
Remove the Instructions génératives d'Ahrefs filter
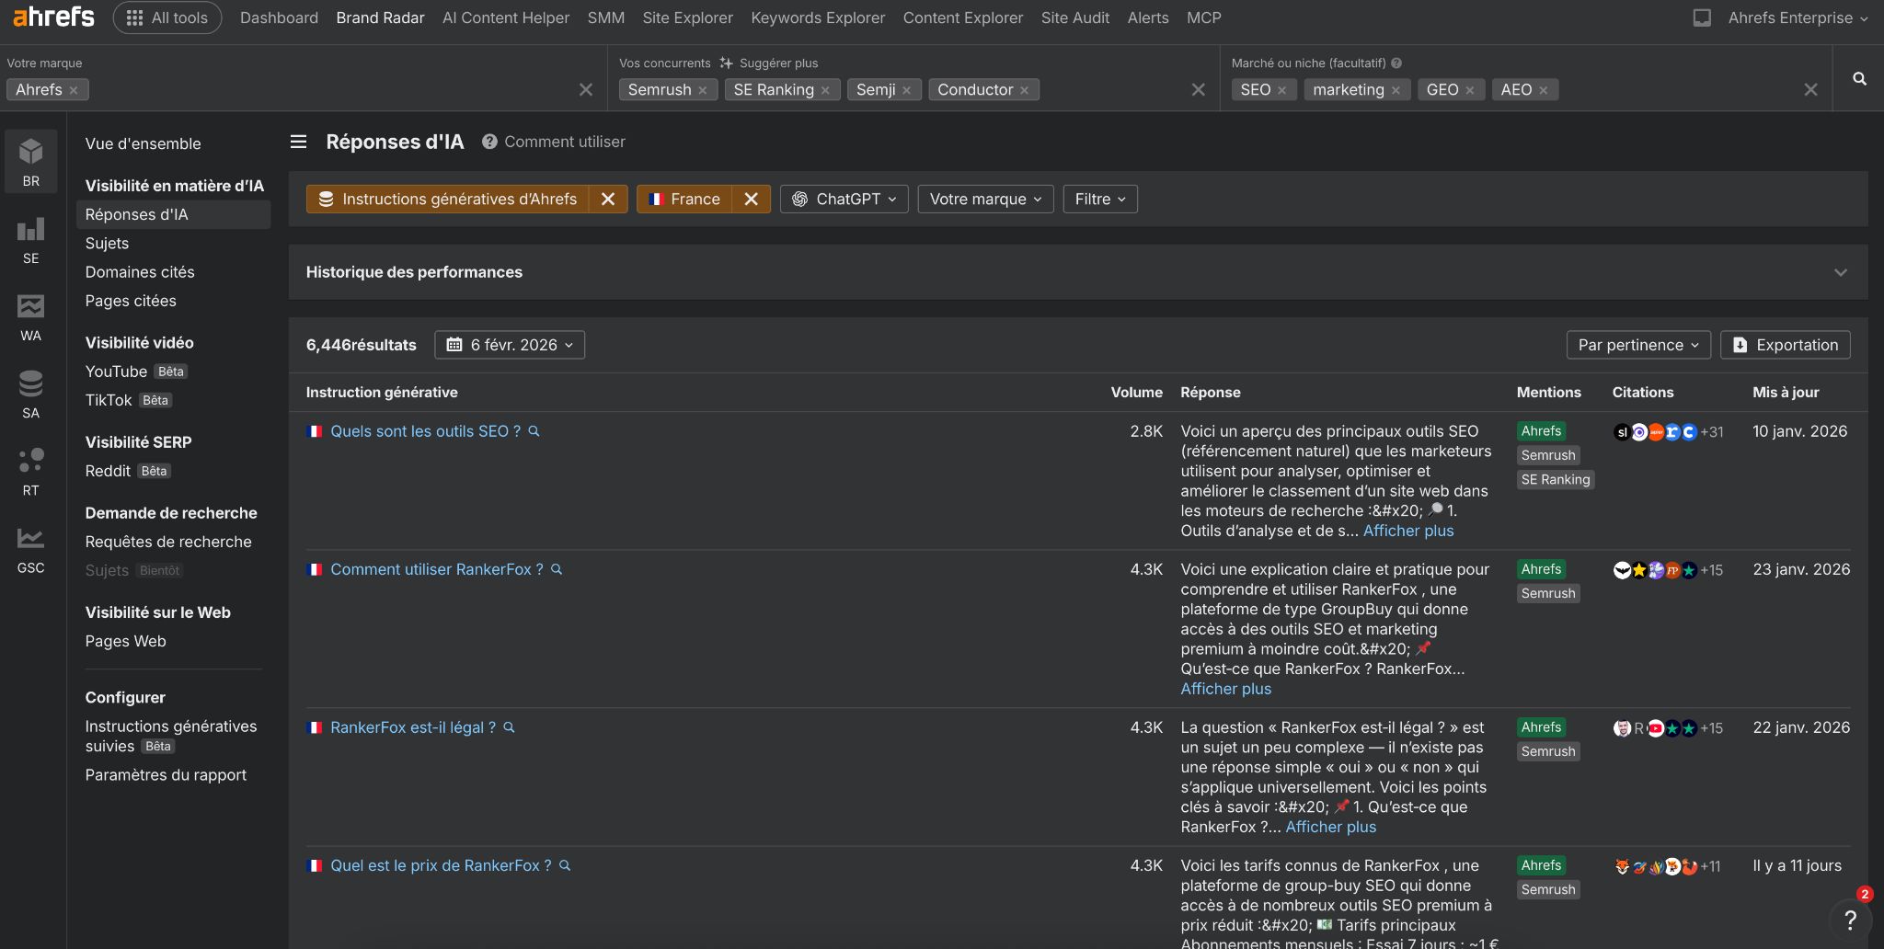pos(607,200)
